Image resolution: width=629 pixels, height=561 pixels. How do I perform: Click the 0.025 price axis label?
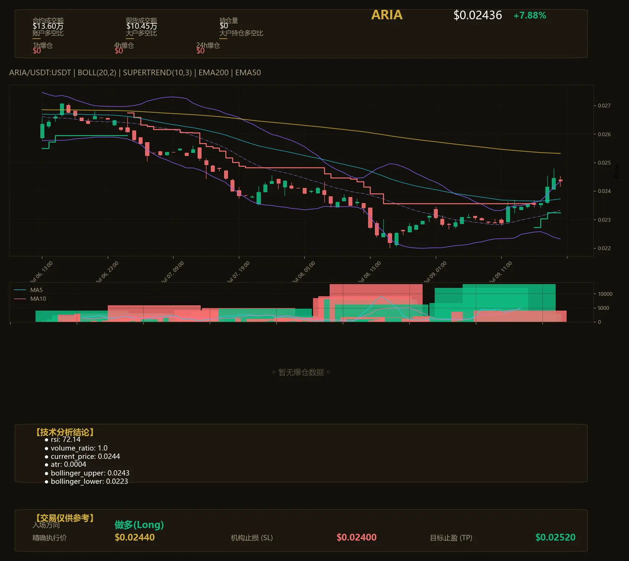pyautogui.click(x=604, y=163)
